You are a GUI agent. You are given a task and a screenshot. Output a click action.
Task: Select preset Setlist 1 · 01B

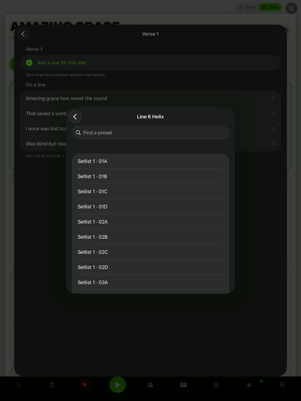click(150, 176)
